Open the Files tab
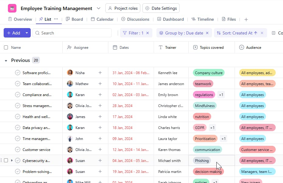Screen dimensions: 283x183 [229, 19]
